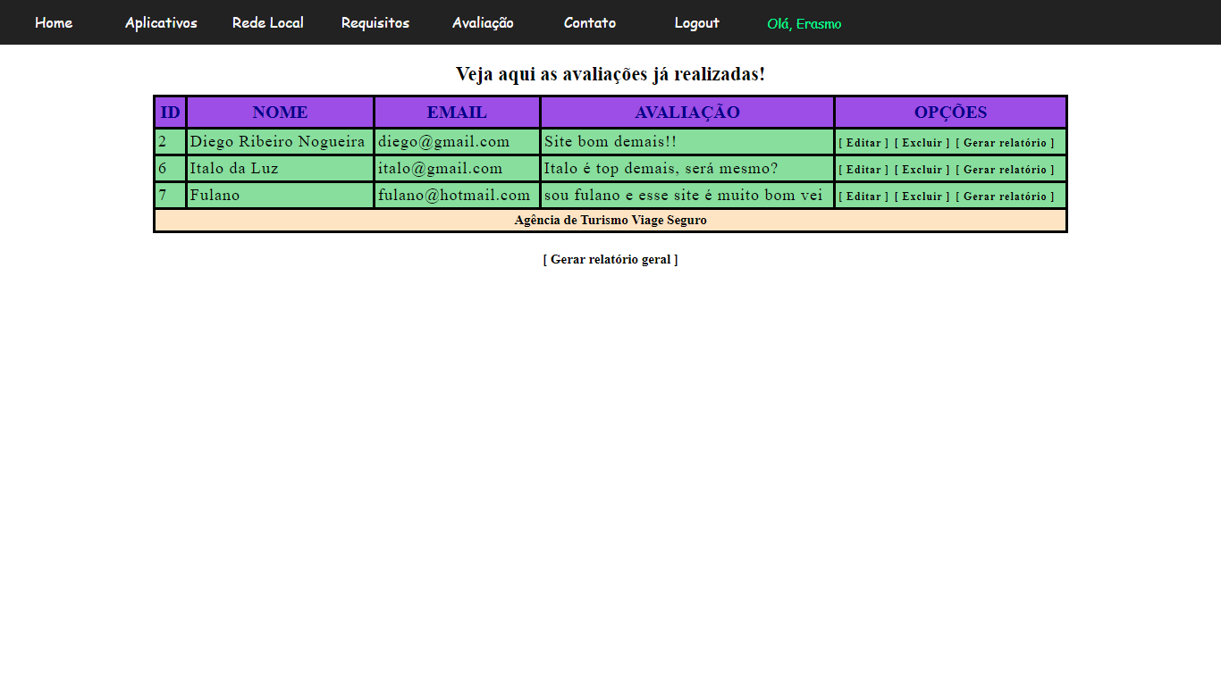Click the review text Site bom demais!!
1221x686 pixels.
click(x=610, y=141)
